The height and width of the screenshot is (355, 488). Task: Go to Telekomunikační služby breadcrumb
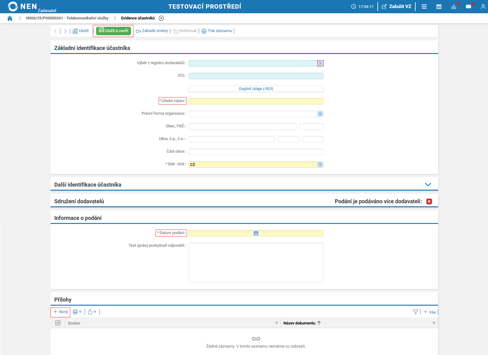click(x=67, y=18)
